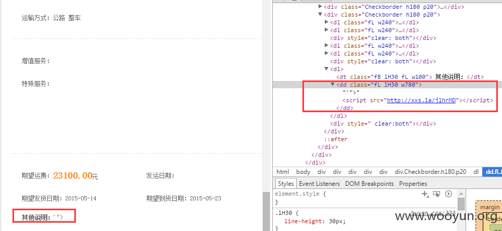
Task: Expand the collapsed Checkborder h180 p20 div node
Action: [320, 6]
